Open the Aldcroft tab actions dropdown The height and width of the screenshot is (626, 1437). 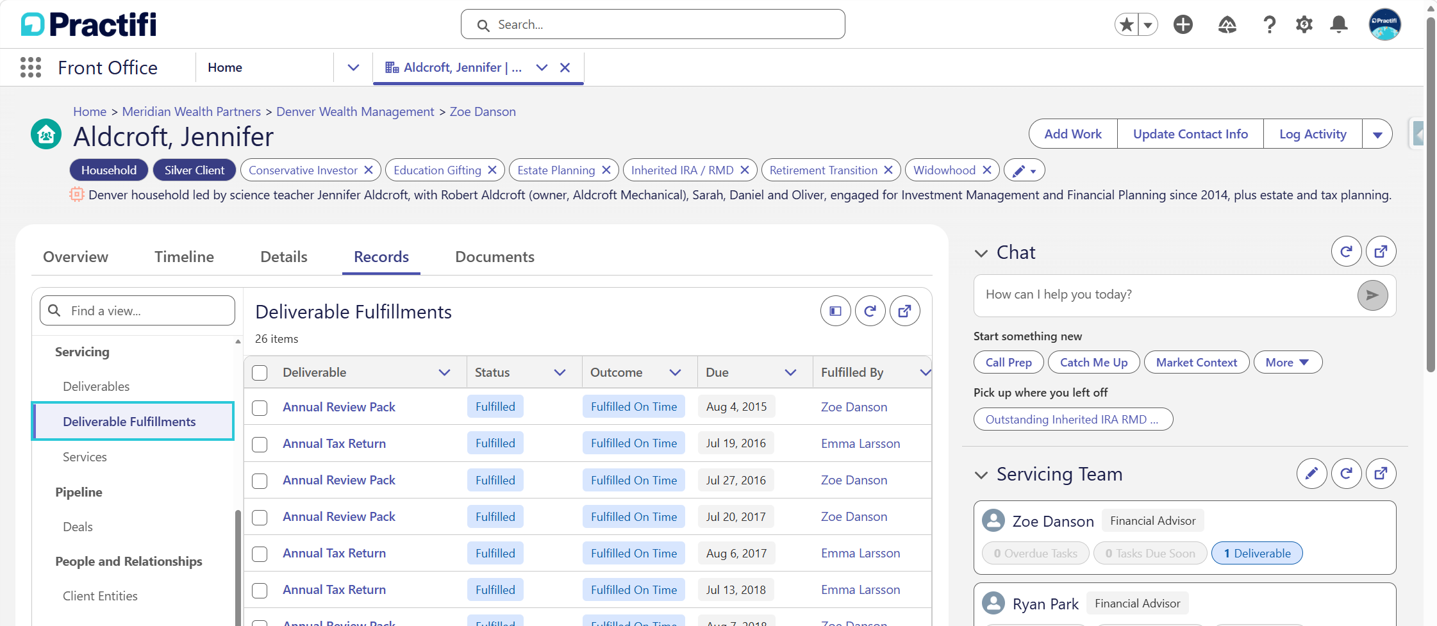tap(542, 67)
